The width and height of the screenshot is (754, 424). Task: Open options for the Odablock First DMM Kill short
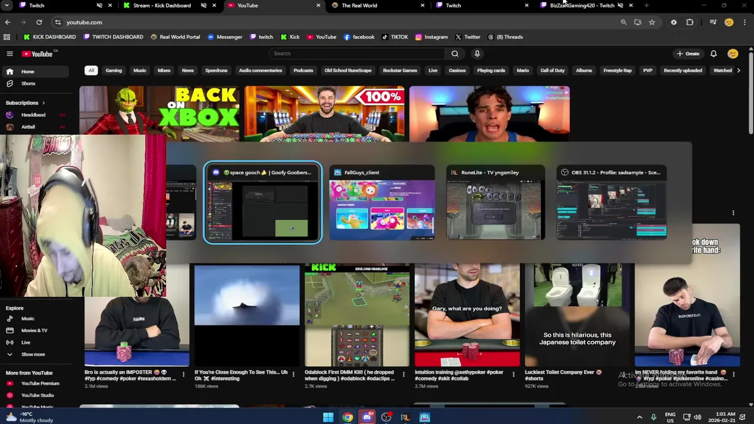point(404,374)
